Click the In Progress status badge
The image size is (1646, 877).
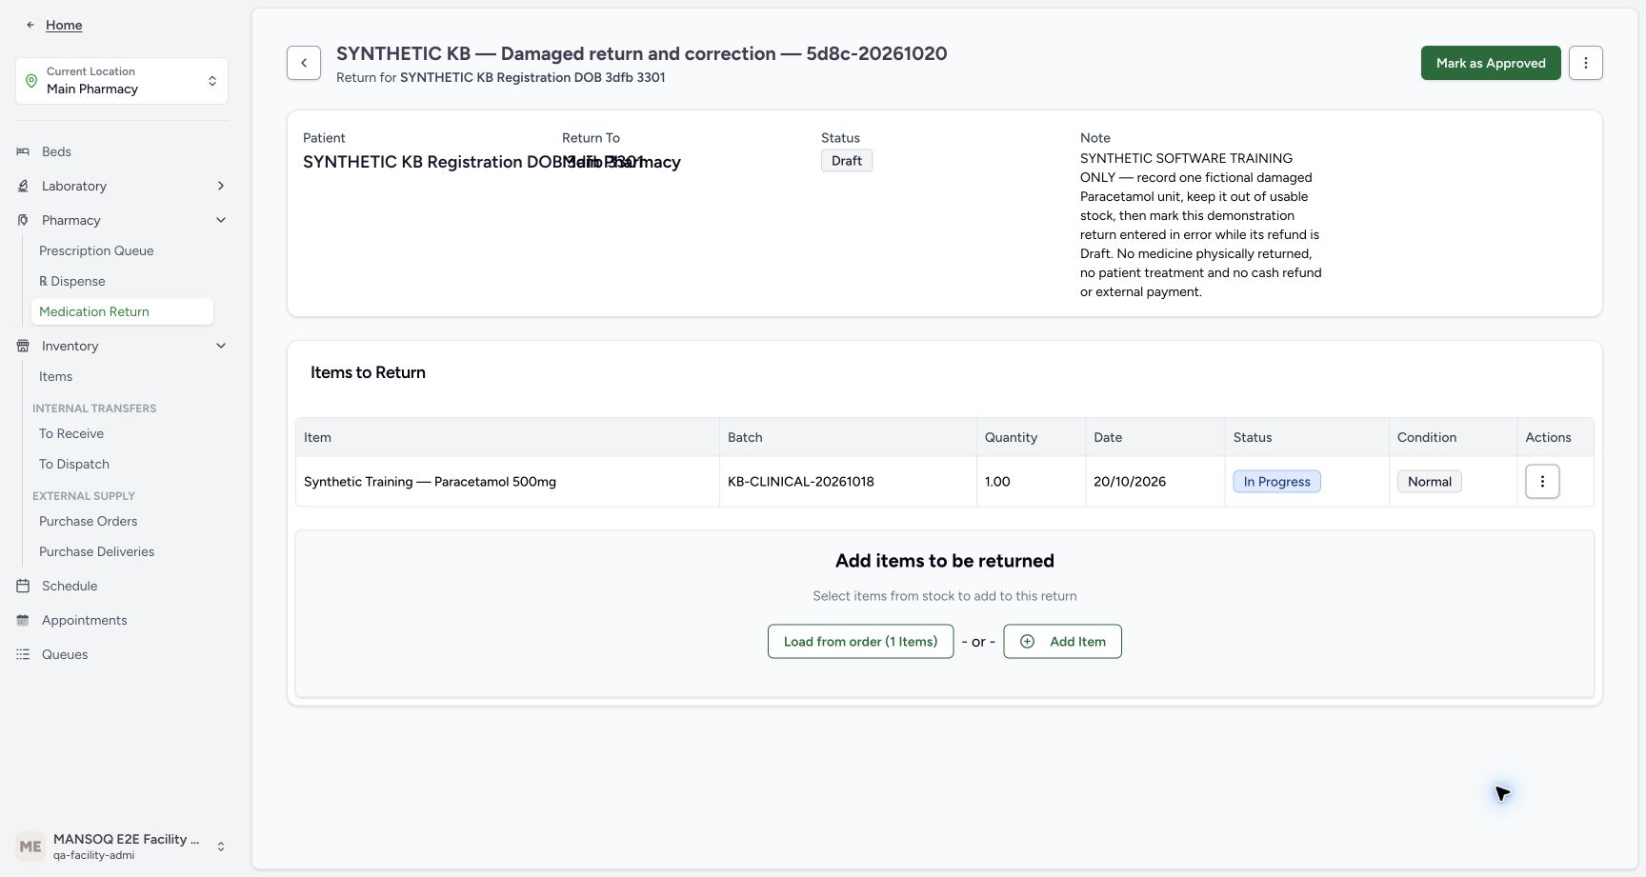1276,482
